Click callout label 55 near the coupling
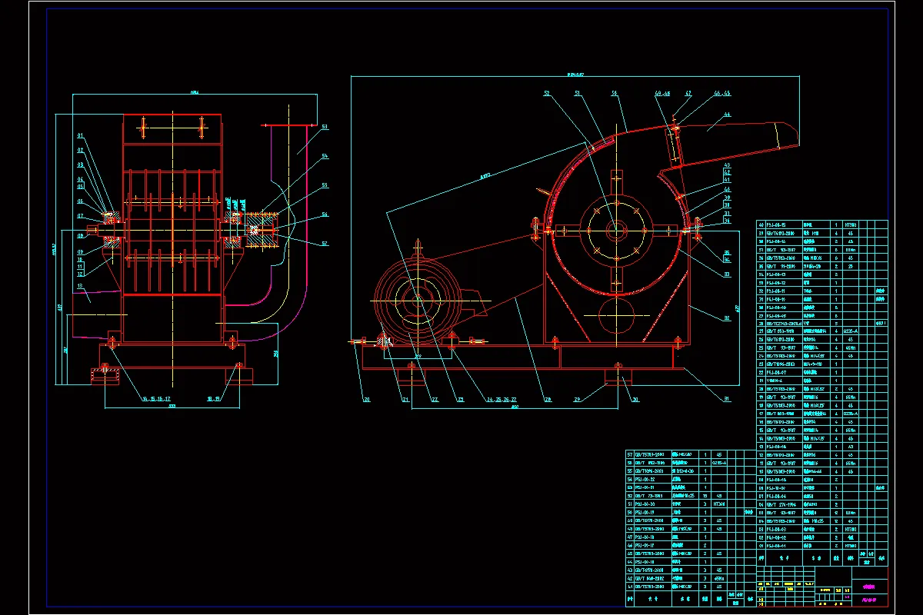 point(325,185)
